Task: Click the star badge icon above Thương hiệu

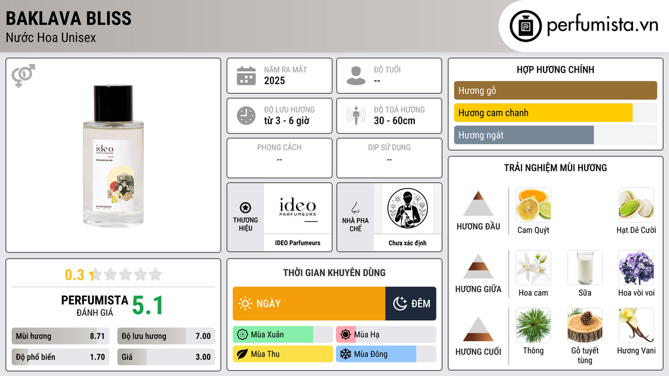Action: pos(246,208)
